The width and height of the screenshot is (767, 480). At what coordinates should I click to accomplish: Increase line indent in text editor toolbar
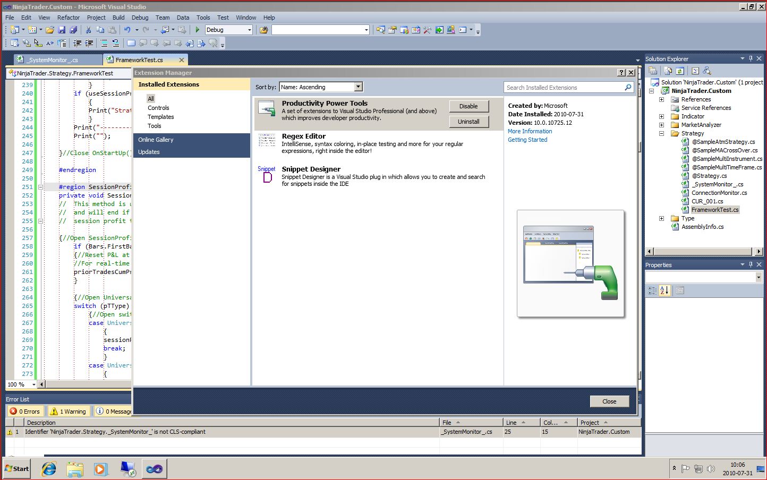(x=89, y=44)
